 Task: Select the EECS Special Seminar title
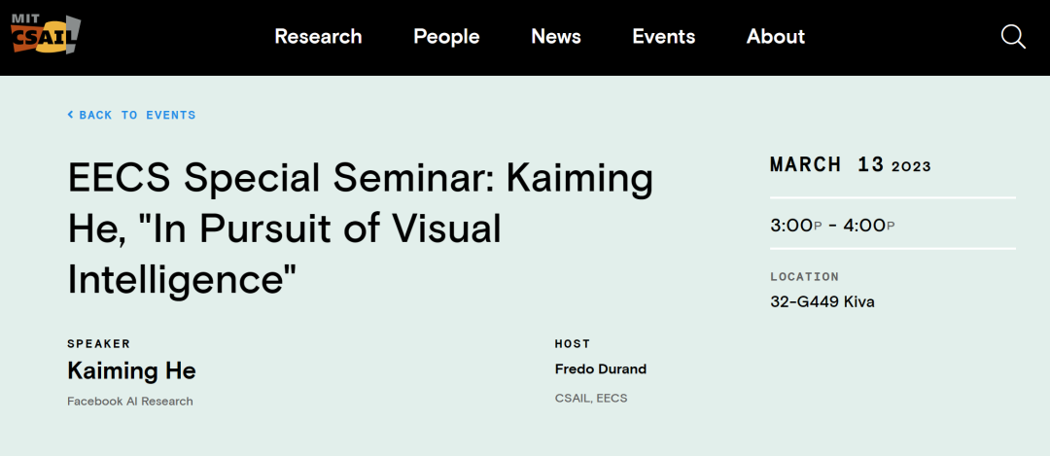click(361, 229)
